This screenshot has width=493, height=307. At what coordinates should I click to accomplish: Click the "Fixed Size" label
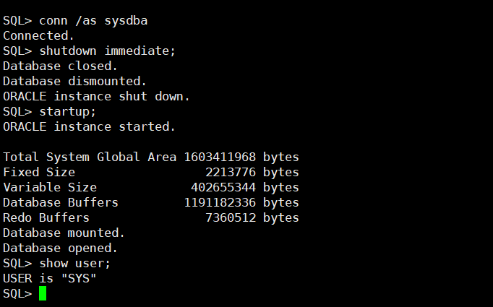39,172
